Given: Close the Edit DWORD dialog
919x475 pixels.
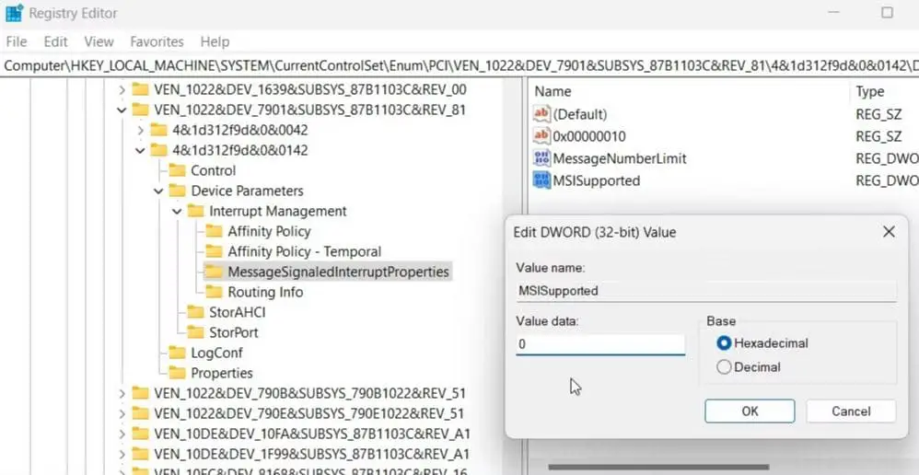Looking at the screenshot, I should (x=889, y=232).
